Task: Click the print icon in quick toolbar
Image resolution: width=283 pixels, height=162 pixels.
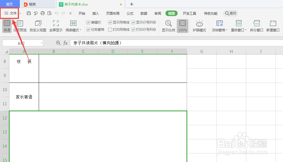Action: [x=43, y=13]
